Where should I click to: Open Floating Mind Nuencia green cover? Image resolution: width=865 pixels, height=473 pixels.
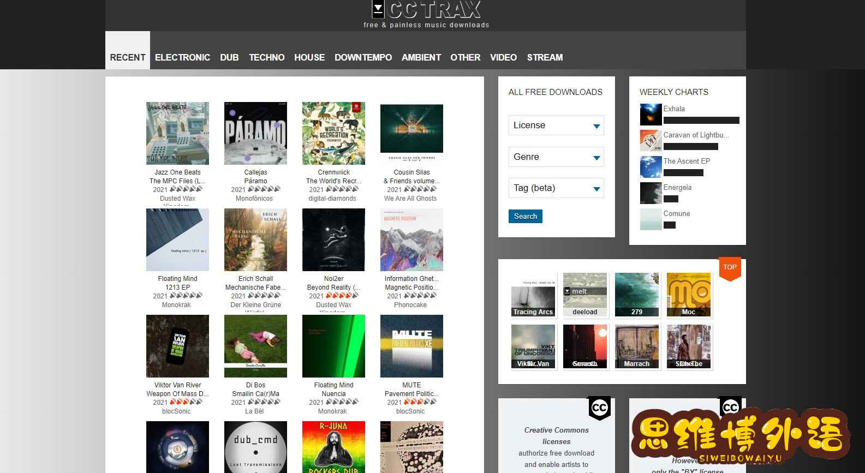[x=333, y=346]
